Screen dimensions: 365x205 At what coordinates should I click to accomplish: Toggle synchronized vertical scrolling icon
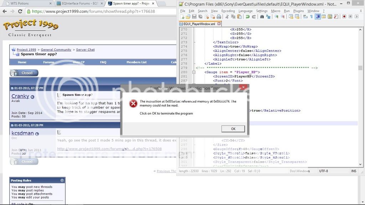point(291,17)
